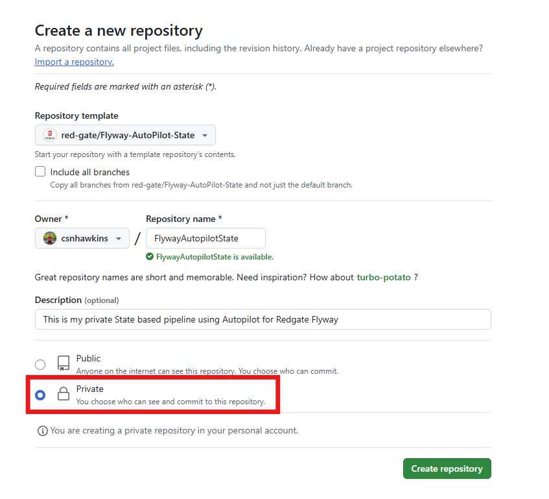Viewport: 549px width, 499px height.
Task: Click the Include all branches label text
Action: tap(90, 172)
